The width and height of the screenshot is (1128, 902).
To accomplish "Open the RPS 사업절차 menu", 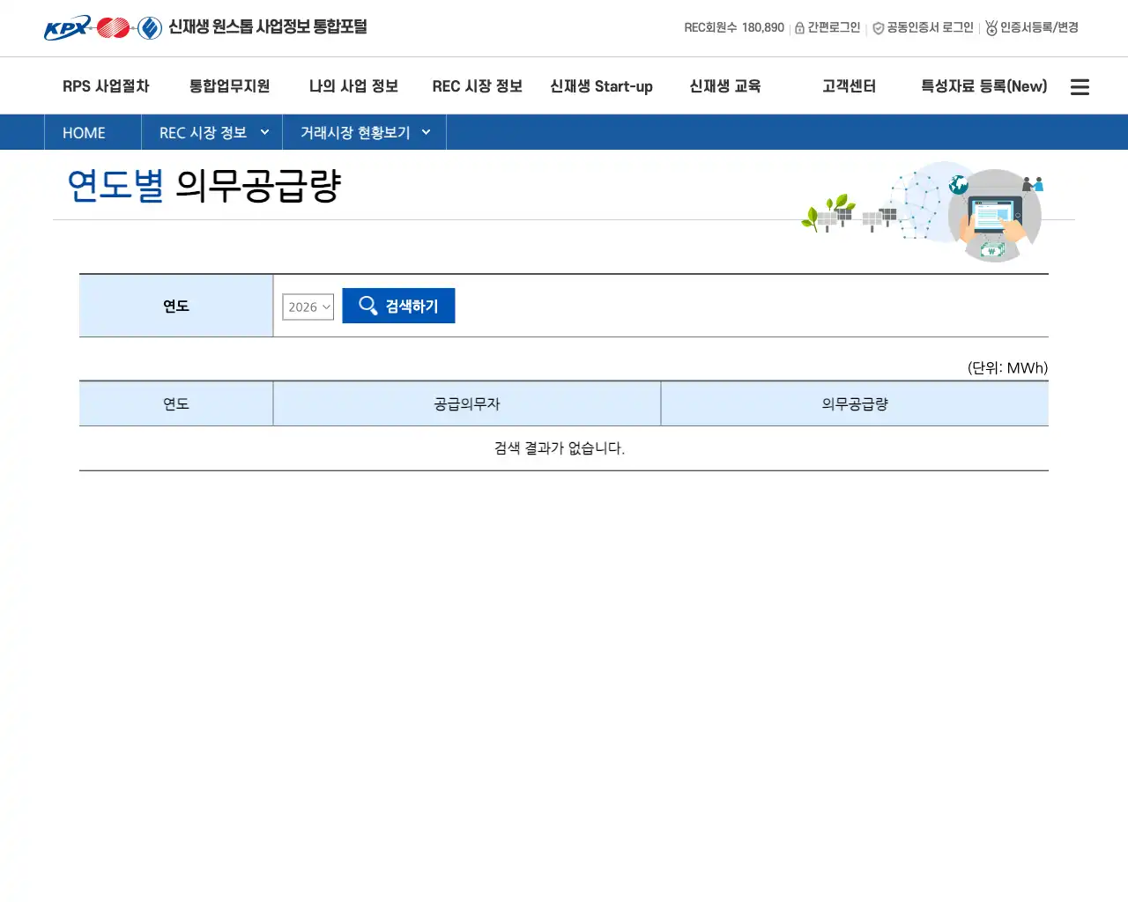I will coord(106,86).
